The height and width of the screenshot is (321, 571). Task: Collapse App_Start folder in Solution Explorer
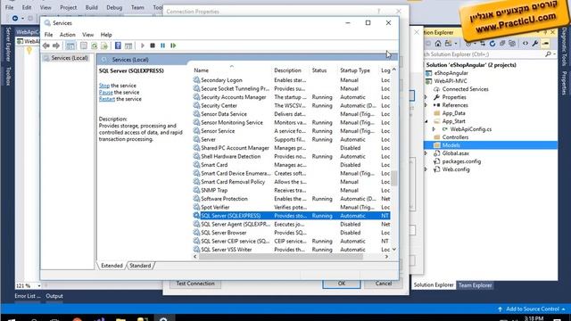point(426,121)
